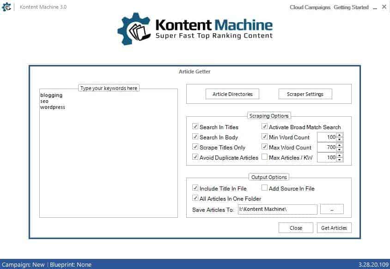The width and height of the screenshot is (390, 269).
Task: Browse for save folder with ellipsis button
Action: pyautogui.click(x=332, y=209)
